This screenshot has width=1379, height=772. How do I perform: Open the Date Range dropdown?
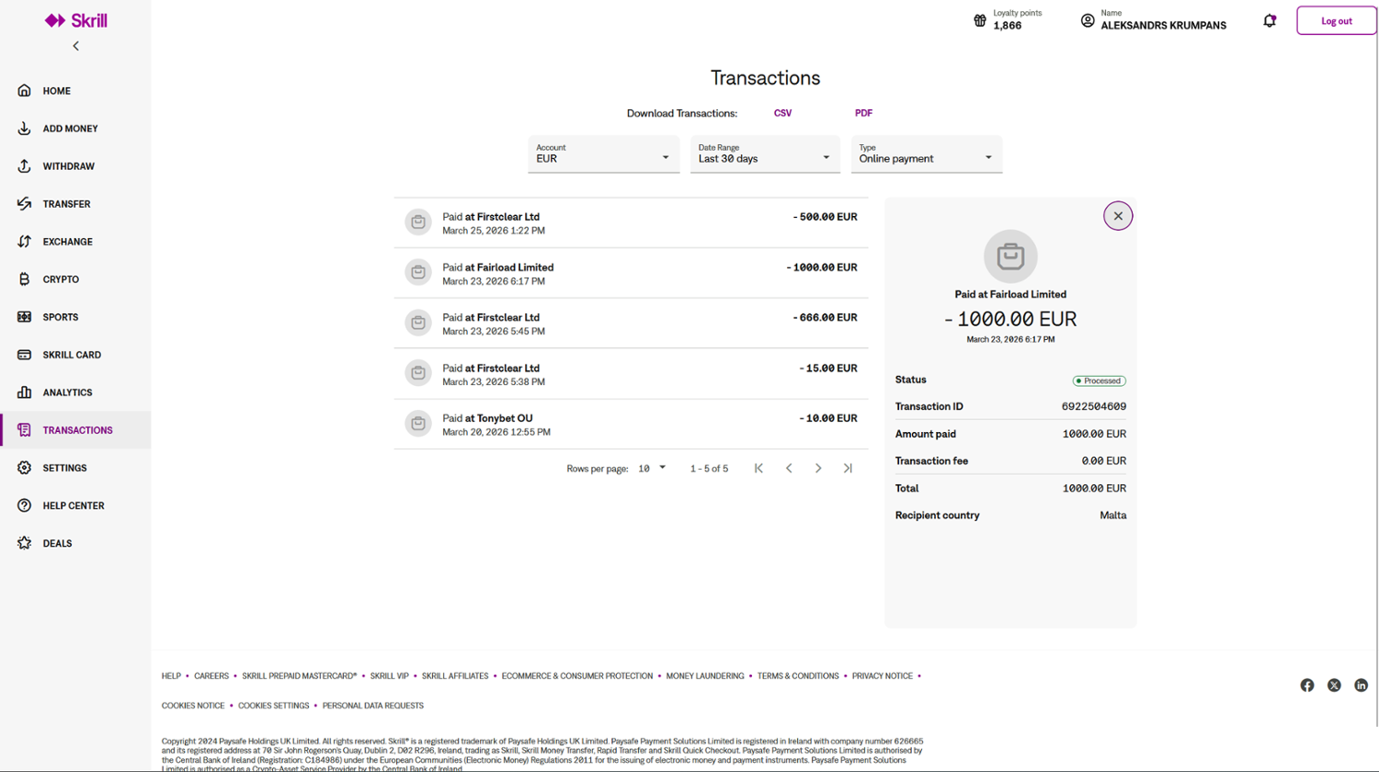(x=765, y=154)
